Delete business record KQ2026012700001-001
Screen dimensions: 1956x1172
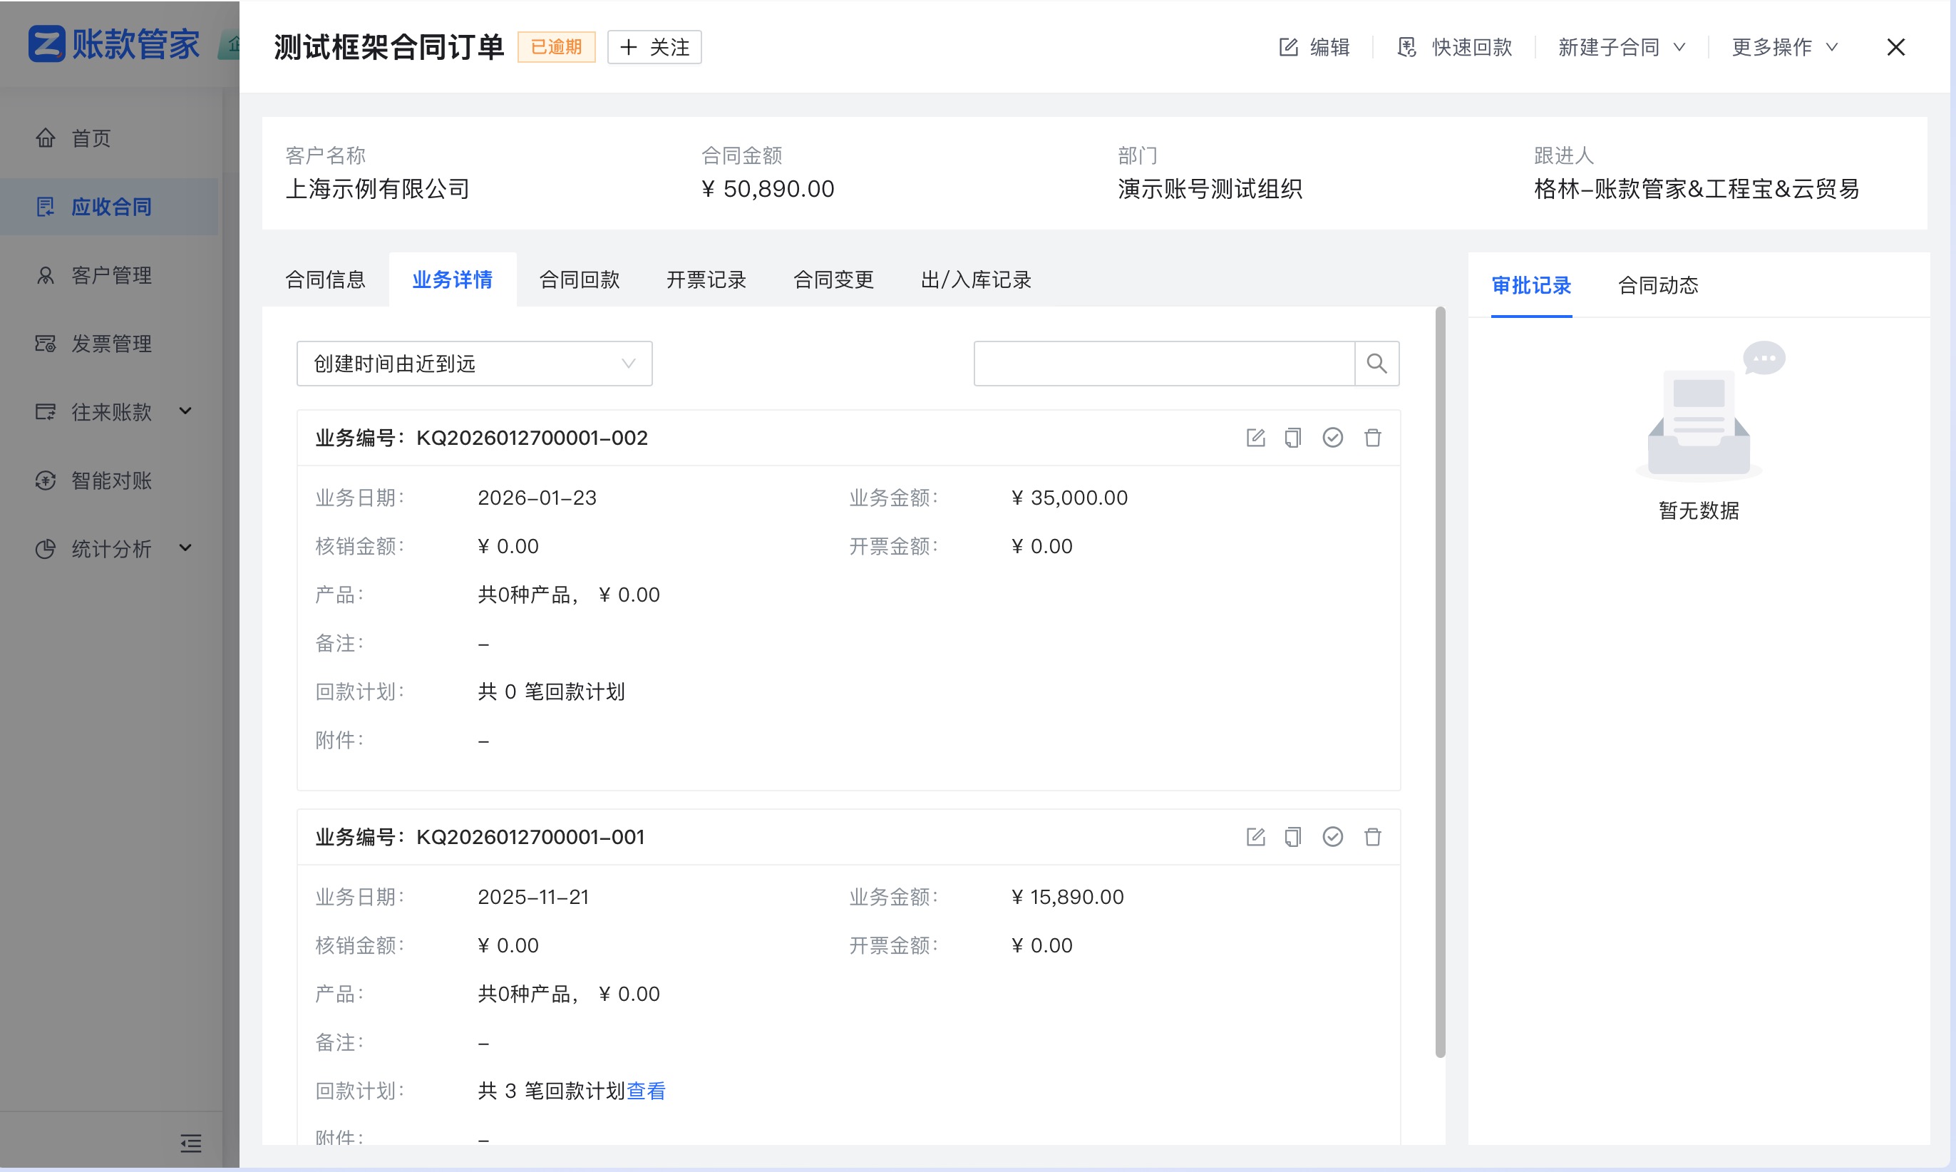1372,837
